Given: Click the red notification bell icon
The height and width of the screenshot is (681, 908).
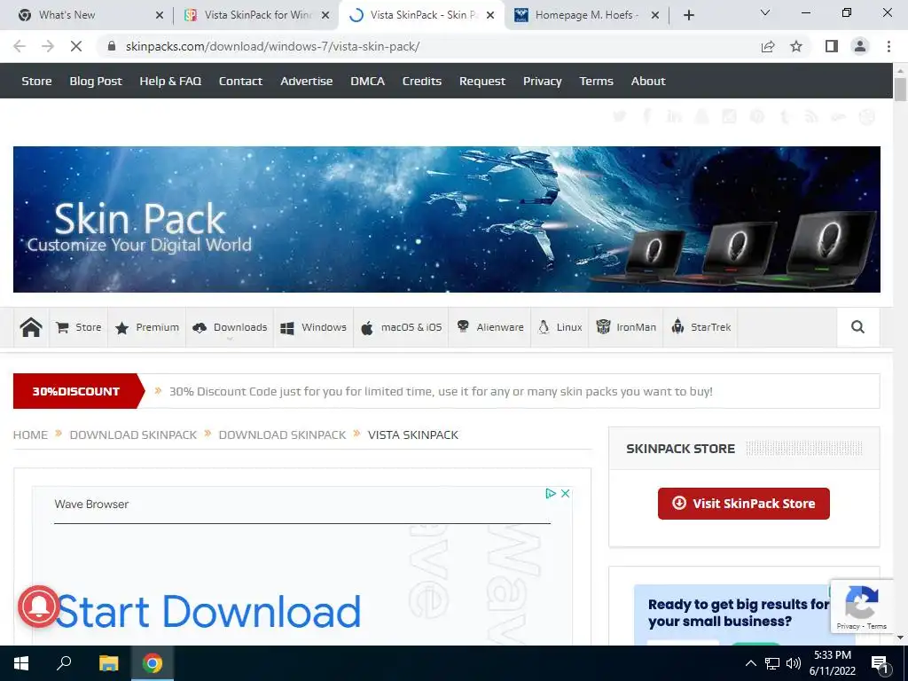Looking at the screenshot, I should pos(38,607).
